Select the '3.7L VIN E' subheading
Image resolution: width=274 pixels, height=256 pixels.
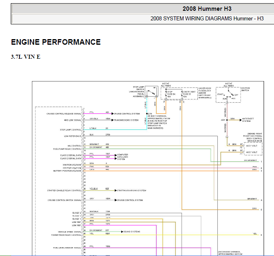26,57
